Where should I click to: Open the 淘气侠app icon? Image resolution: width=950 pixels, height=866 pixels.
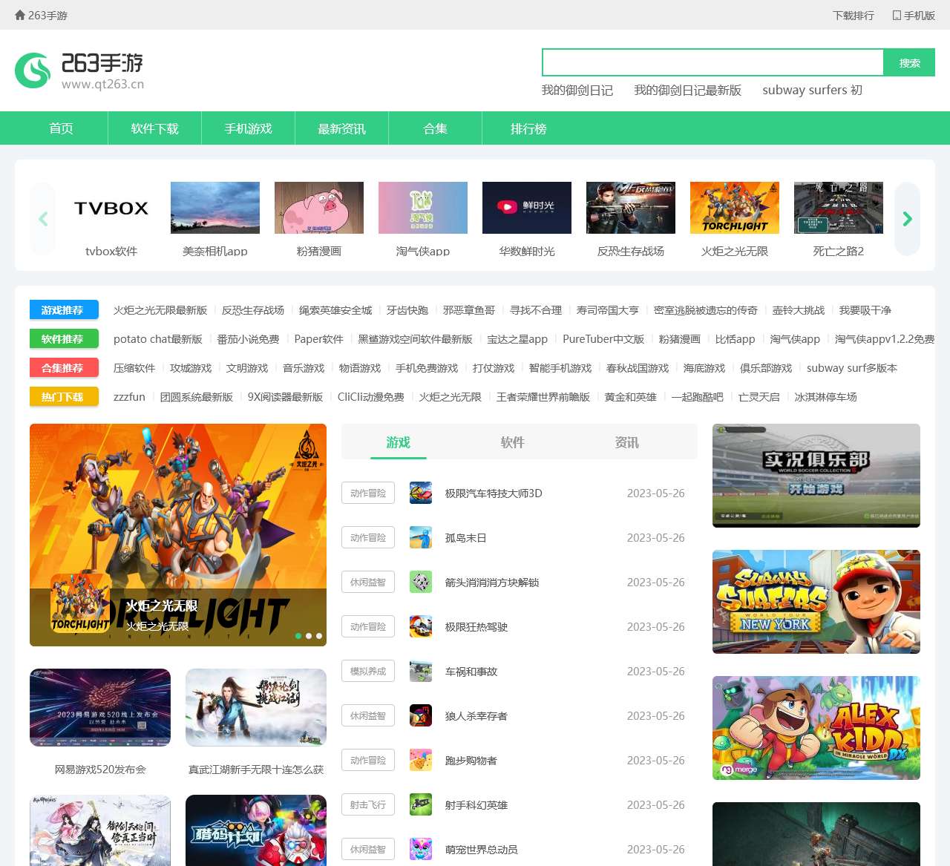click(423, 208)
